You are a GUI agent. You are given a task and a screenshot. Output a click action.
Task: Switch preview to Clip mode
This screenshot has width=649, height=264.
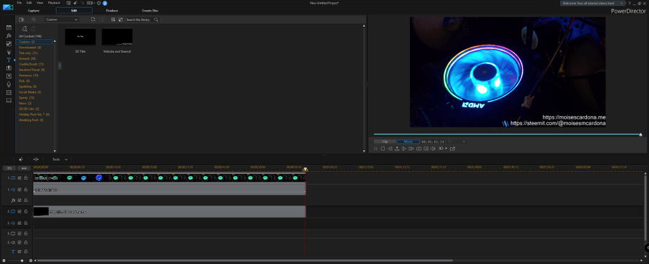pyautogui.click(x=385, y=142)
